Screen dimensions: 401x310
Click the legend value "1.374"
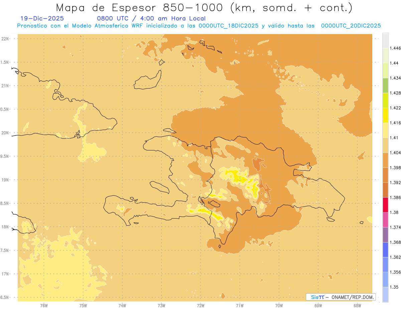(395, 227)
